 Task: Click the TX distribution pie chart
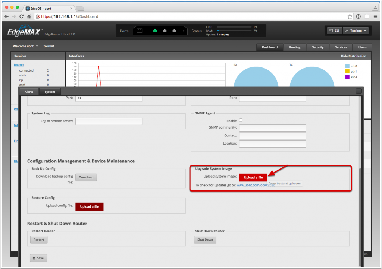tap(312, 77)
